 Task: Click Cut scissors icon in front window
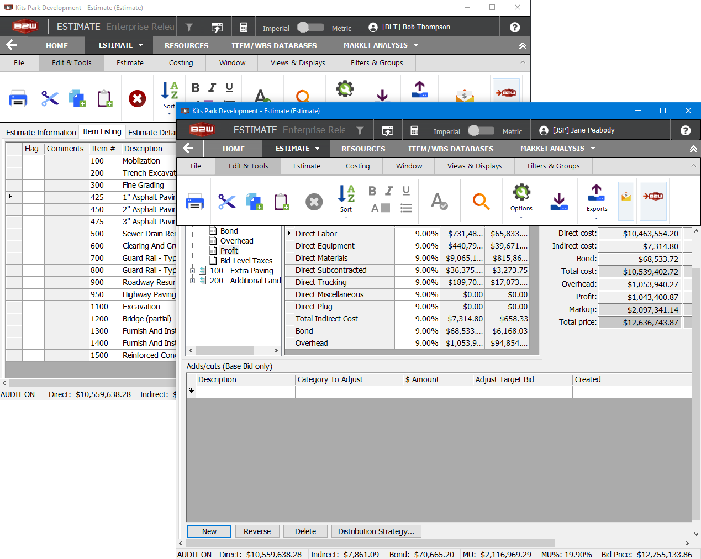tap(226, 202)
